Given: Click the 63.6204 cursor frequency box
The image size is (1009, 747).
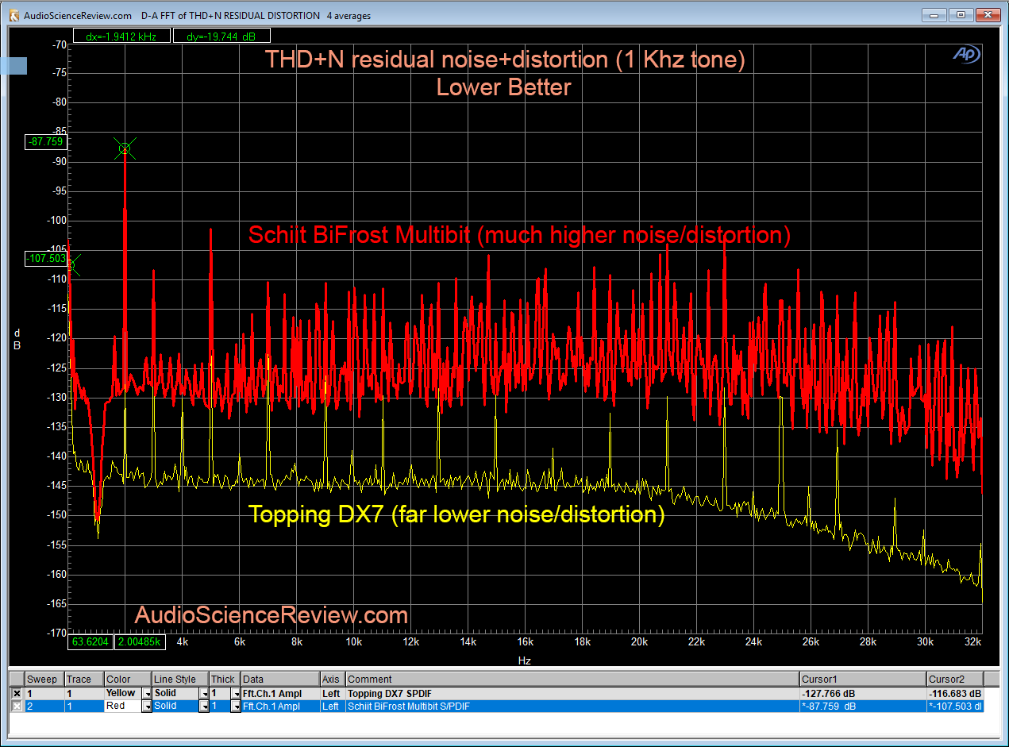Looking at the screenshot, I should [91, 641].
